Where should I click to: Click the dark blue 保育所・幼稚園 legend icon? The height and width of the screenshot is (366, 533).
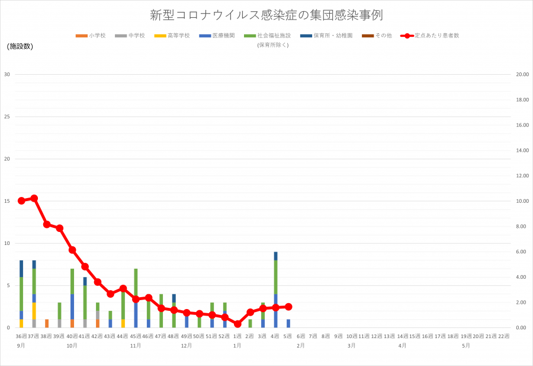[307, 36]
